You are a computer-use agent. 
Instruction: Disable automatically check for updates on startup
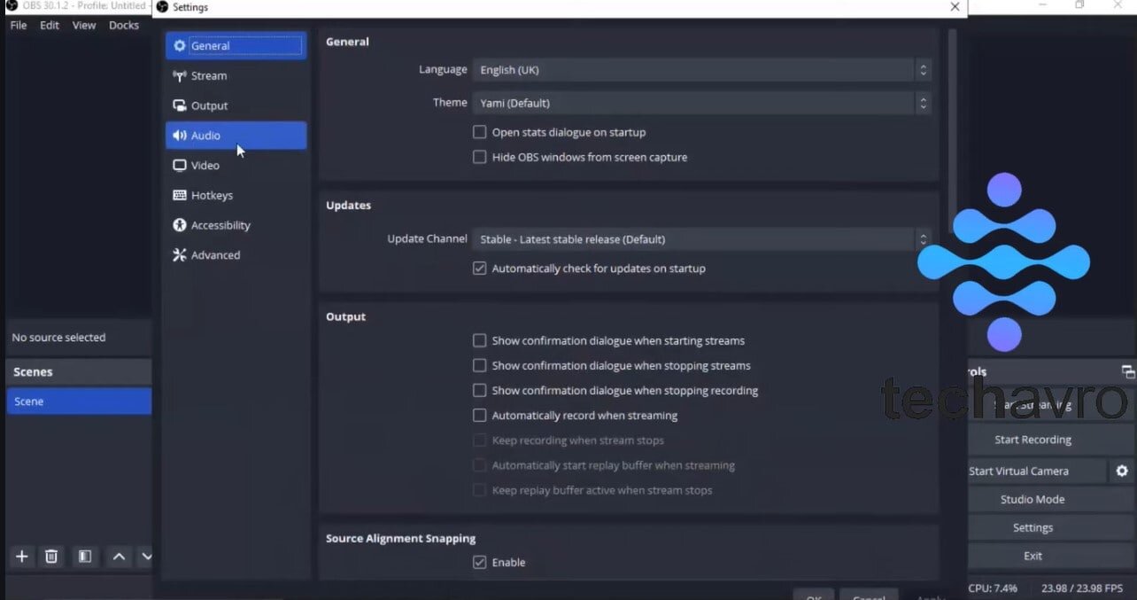(479, 268)
